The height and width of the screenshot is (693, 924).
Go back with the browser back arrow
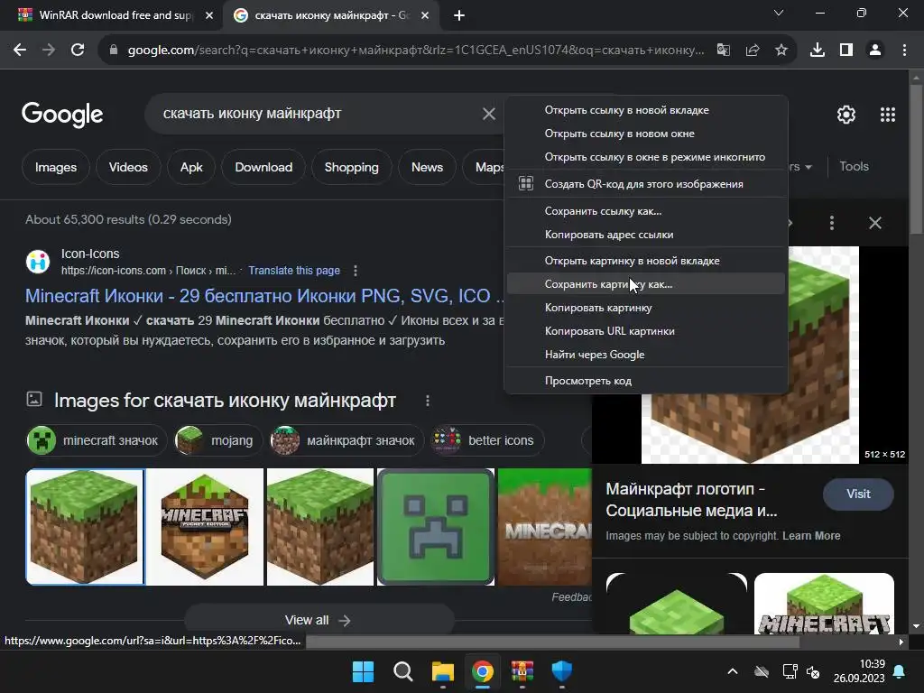point(20,51)
